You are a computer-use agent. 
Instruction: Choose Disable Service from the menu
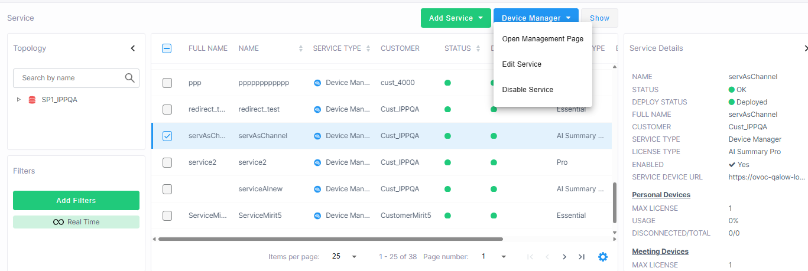(x=527, y=90)
